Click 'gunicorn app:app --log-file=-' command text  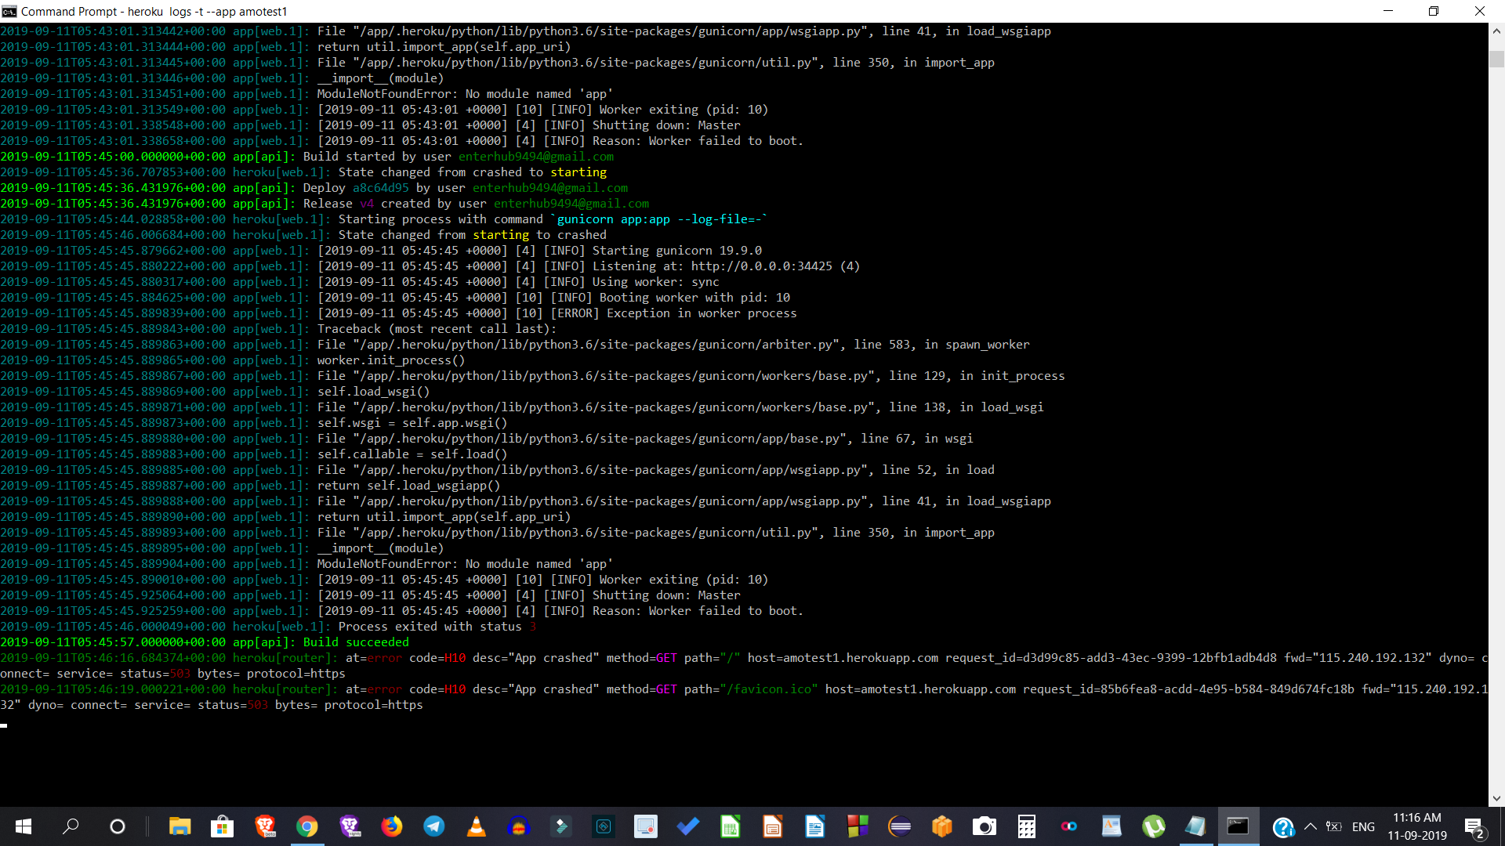658,219
